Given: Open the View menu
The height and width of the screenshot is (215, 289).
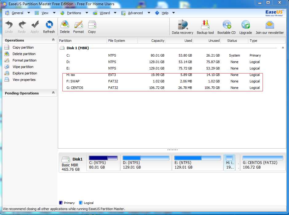Looking at the screenshot, I should click(45, 13).
